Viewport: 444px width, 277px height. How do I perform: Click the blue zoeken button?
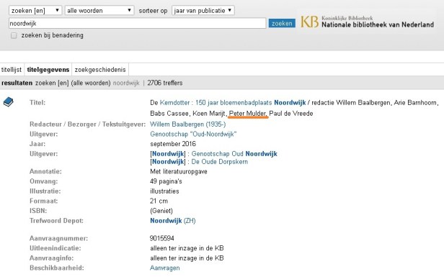282,23
